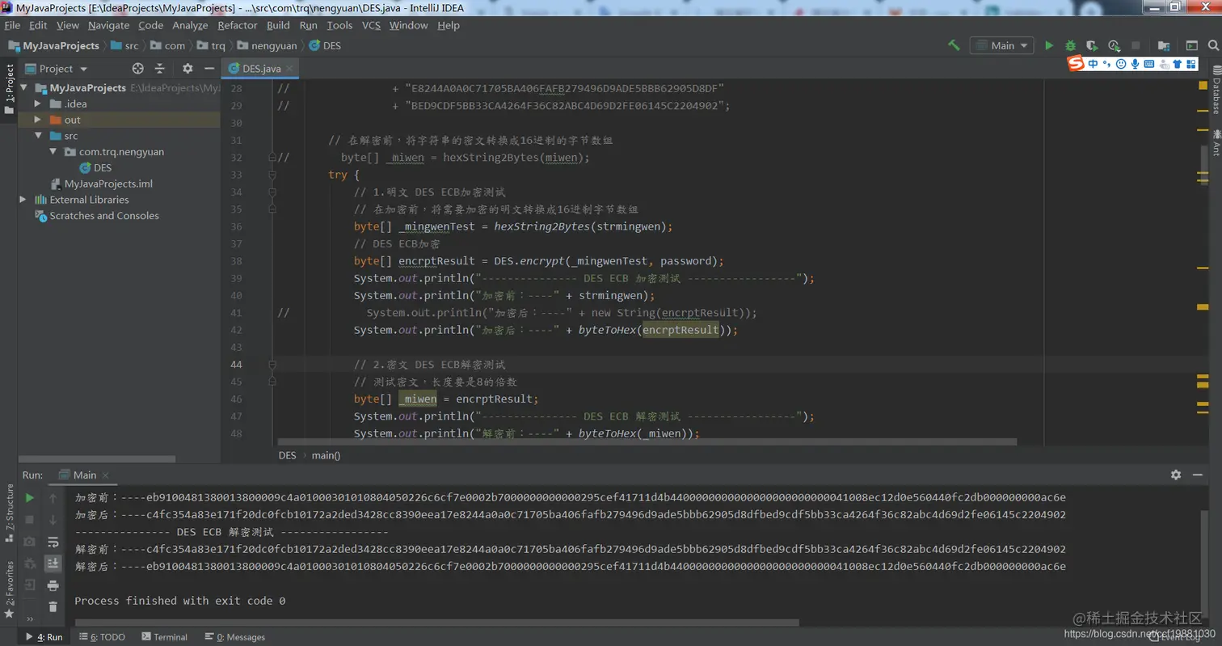Click the camera dump threads icon
1222x646 pixels.
(29, 542)
